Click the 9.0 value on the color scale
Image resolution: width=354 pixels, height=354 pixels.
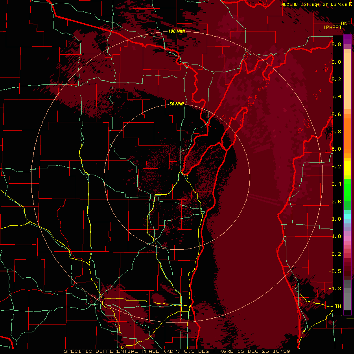(x=336, y=62)
